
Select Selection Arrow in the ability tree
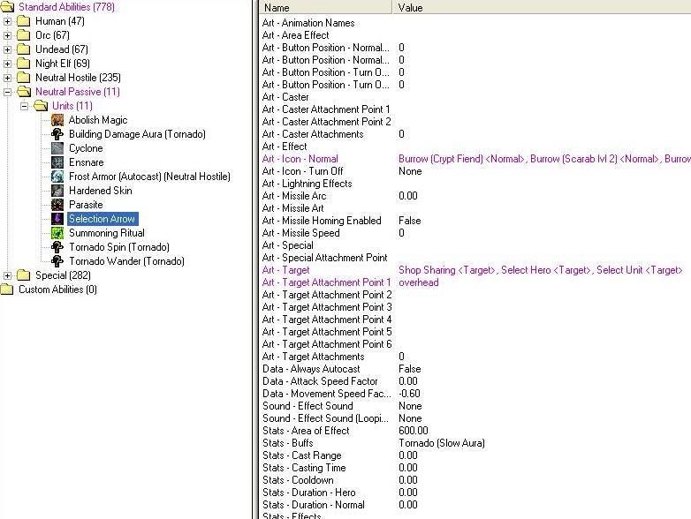102,219
